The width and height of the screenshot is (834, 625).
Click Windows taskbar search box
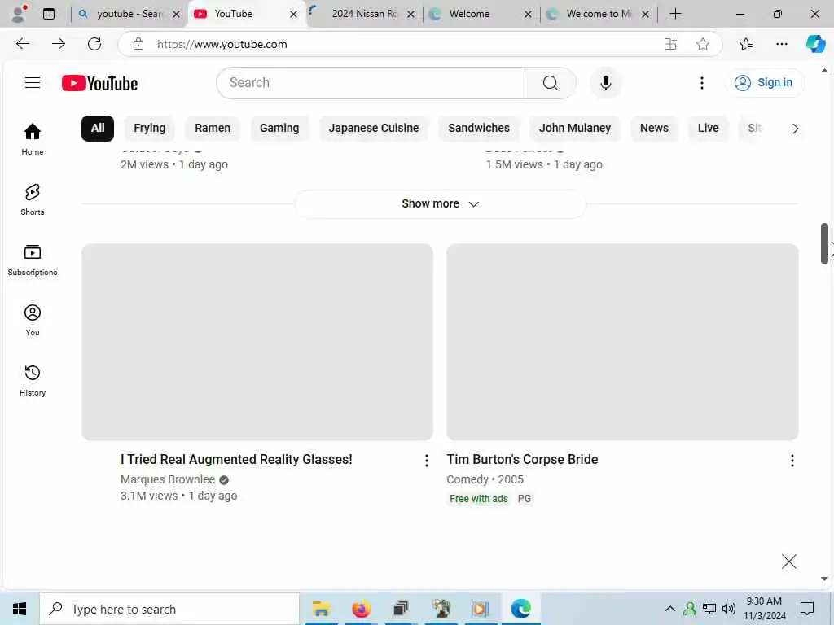(x=169, y=609)
